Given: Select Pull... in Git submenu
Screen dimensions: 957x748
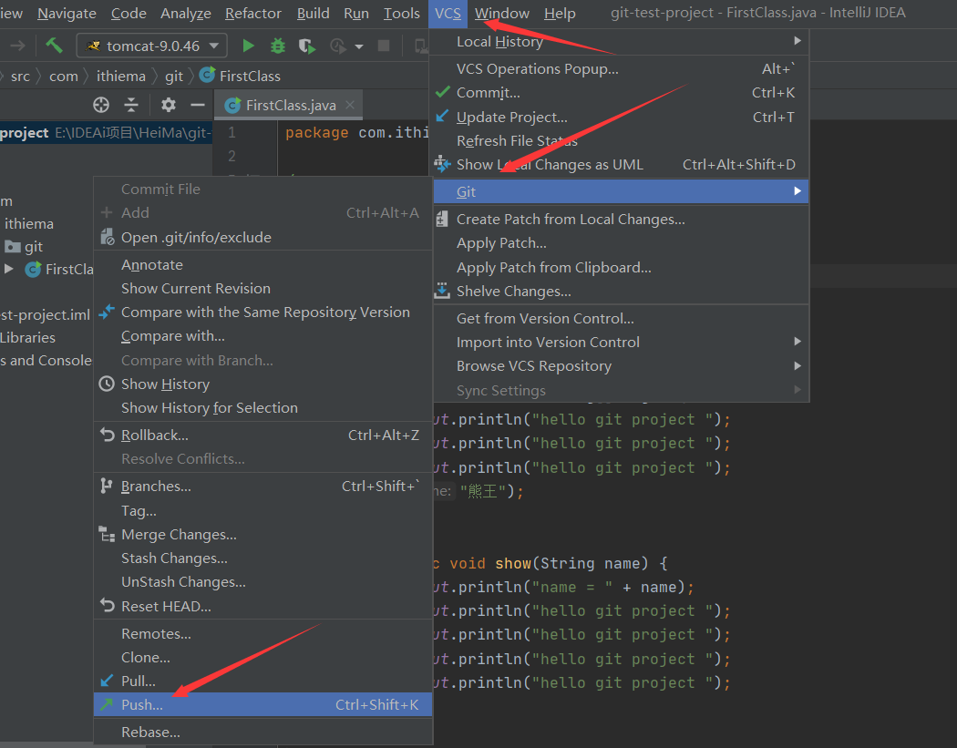Looking at the screenshot, I should pos(263,681).
